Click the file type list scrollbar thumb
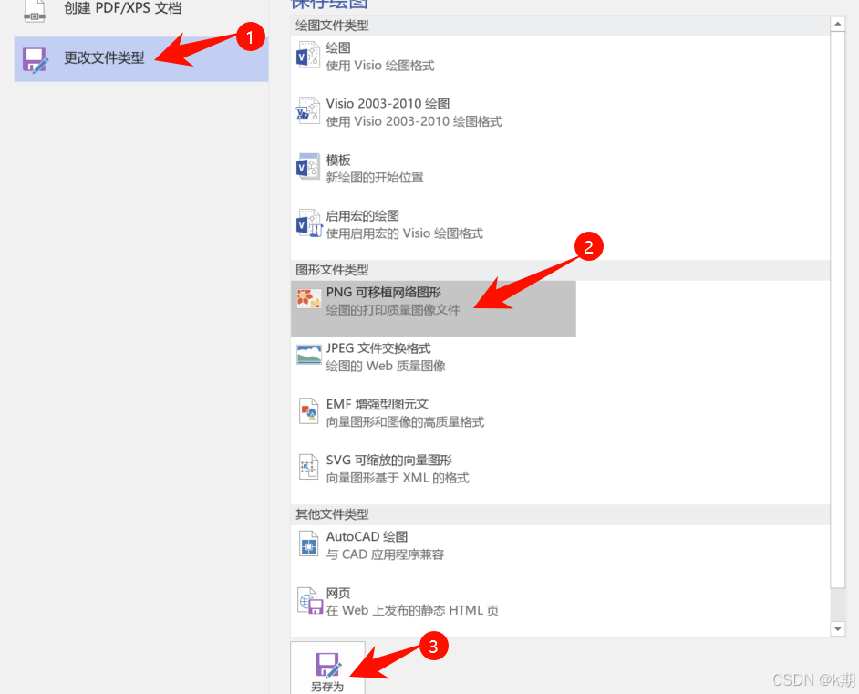859x694 pixels. pyautogui.click(x=837, y=309)
